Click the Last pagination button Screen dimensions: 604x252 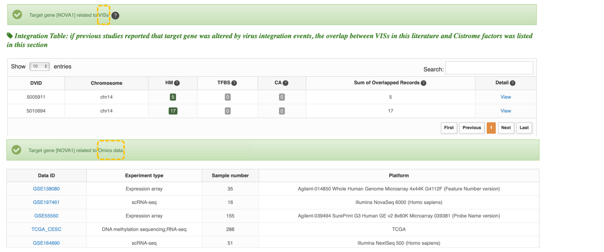pyautogui.click(x=524, y=128)
